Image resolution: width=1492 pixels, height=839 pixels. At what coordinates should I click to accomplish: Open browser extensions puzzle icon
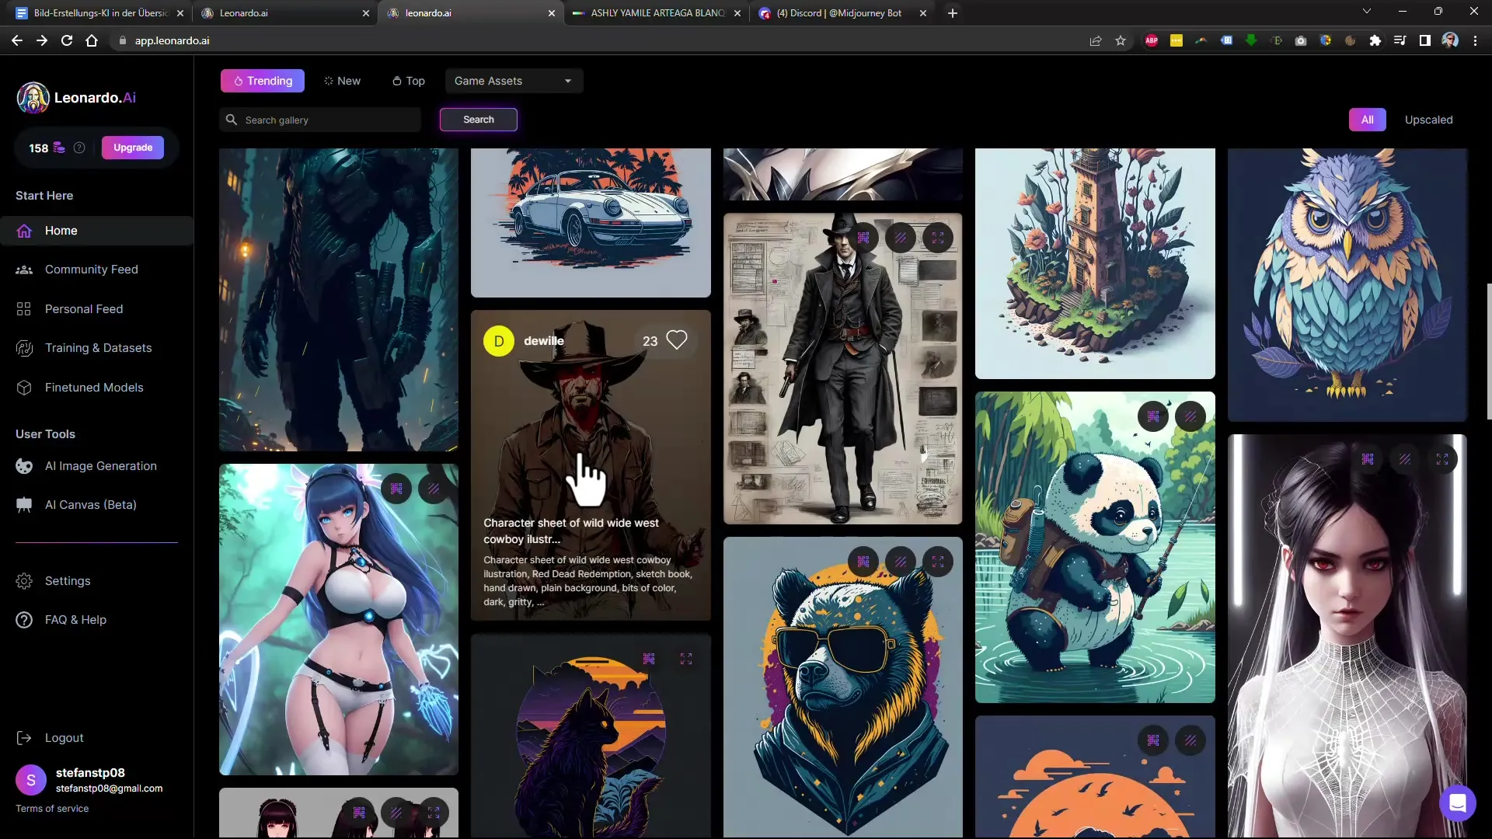(x=1375, y=40)
